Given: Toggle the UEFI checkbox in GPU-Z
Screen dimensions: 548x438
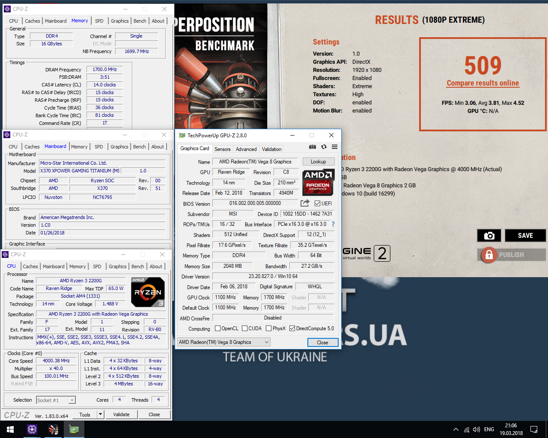Looking at the screenshot, I should tap(317, 204).
